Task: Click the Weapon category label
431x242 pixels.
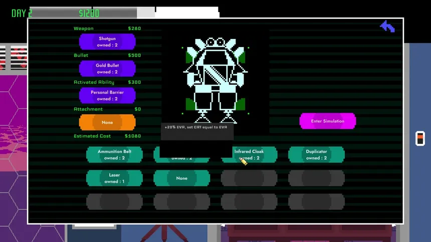Action: pyautogui.click(x=84, y=28)
